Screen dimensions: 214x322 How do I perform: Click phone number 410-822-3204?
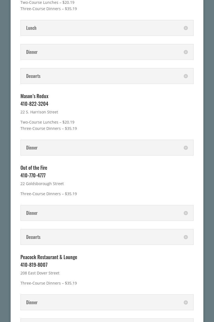pos(34,104)
